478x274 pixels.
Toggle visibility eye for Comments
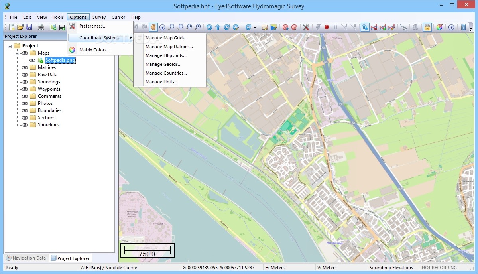click(25, 96)
